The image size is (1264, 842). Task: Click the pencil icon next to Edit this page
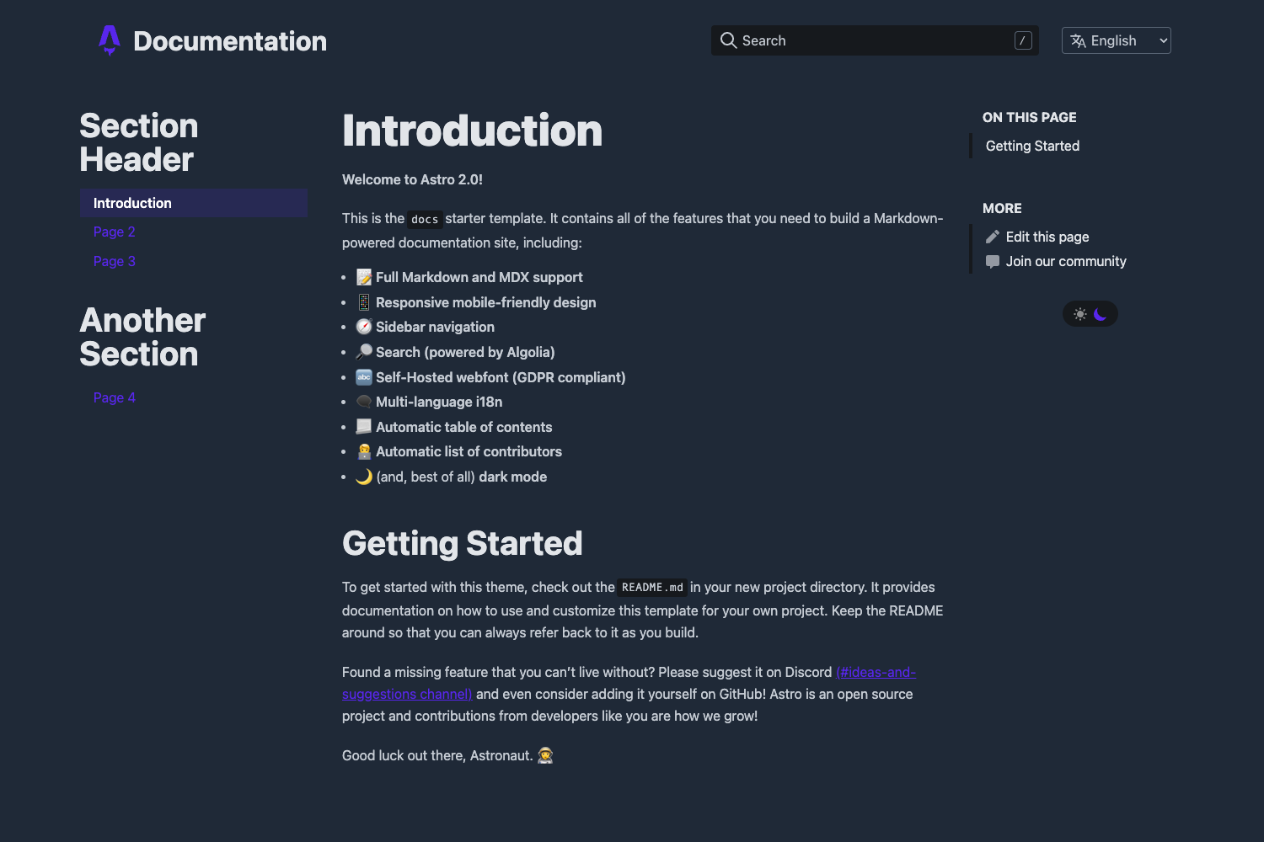[993, 237]
